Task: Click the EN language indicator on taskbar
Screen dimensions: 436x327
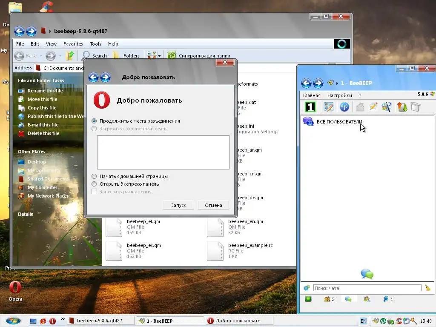Action: [363, 321]
